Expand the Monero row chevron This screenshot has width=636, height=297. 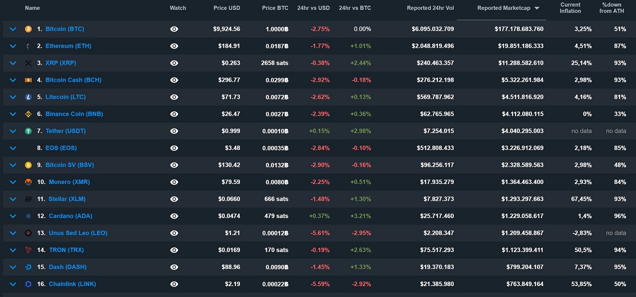13,182
